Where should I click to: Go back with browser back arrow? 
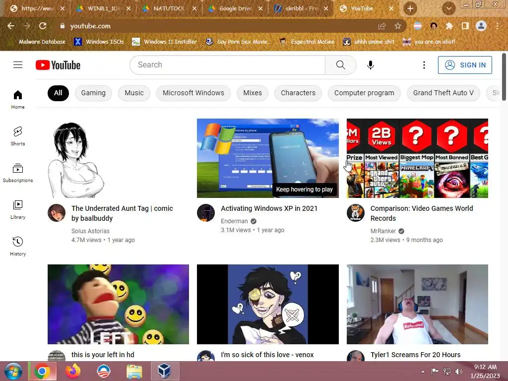point(11,26)
